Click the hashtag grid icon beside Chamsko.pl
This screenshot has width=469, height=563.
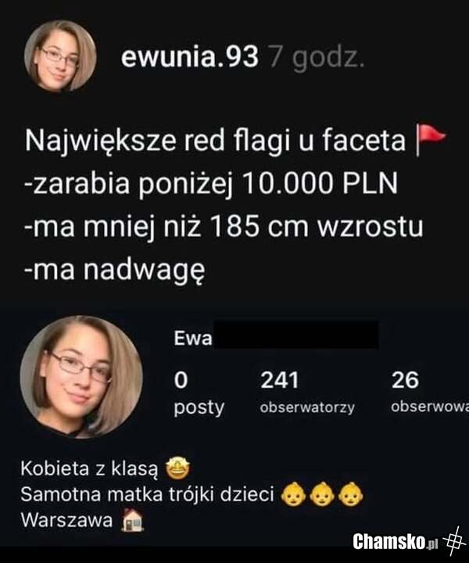tap(454, 539)
